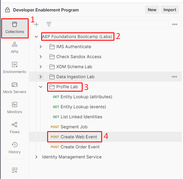Expand Identity Management Service collection chevron
The image size is (183, 179).
(36, 157)
